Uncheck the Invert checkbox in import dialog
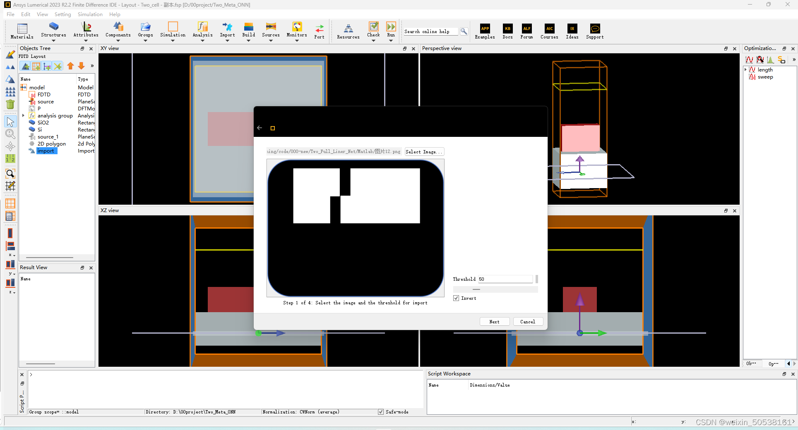This screenshot has width=798, height=430. (x=456, y=298)
